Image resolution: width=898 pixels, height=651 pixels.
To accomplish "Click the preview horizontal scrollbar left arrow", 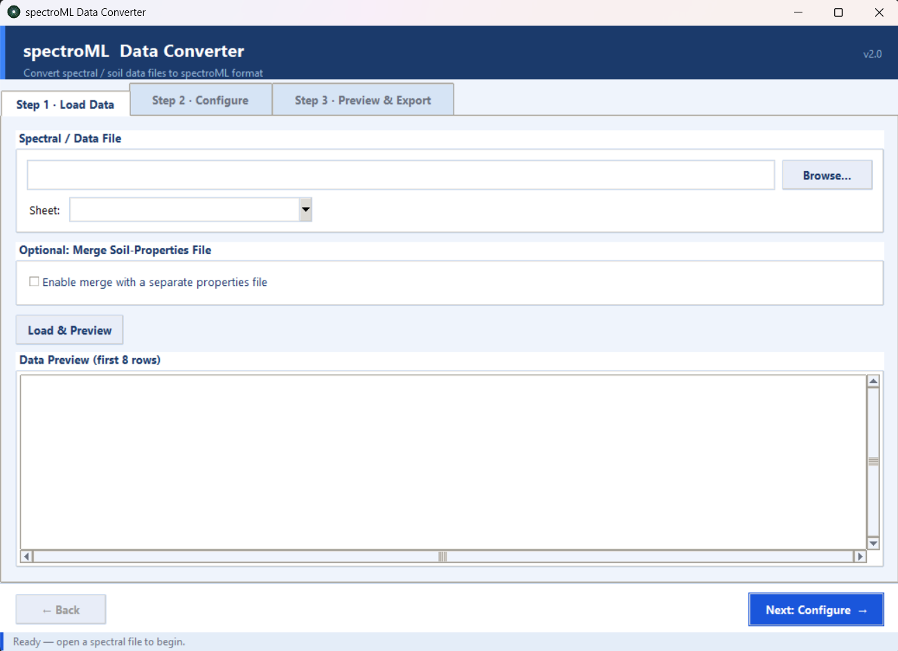I will [27, 556].
